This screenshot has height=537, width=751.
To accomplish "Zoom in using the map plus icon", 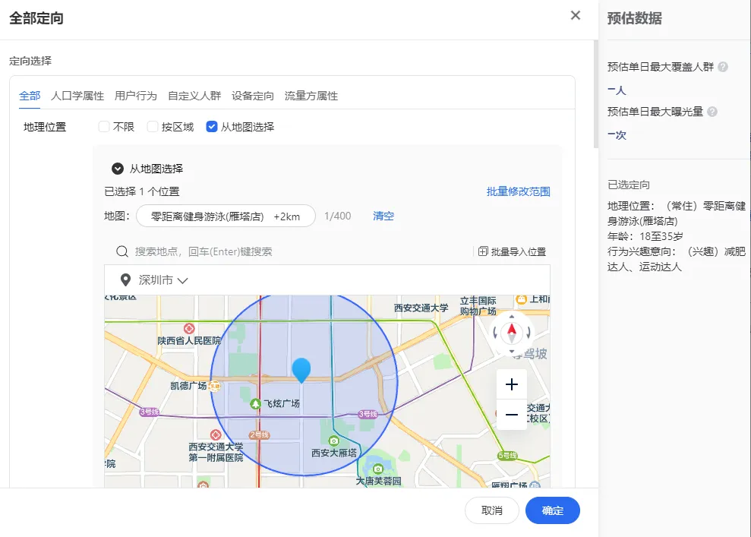I will [x=511, y=384].
